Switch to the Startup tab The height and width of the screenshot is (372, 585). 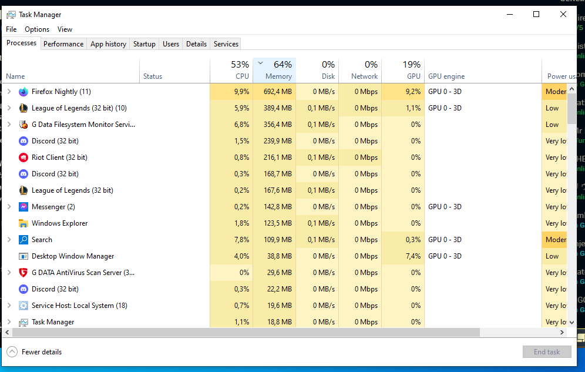coord(144,44)
